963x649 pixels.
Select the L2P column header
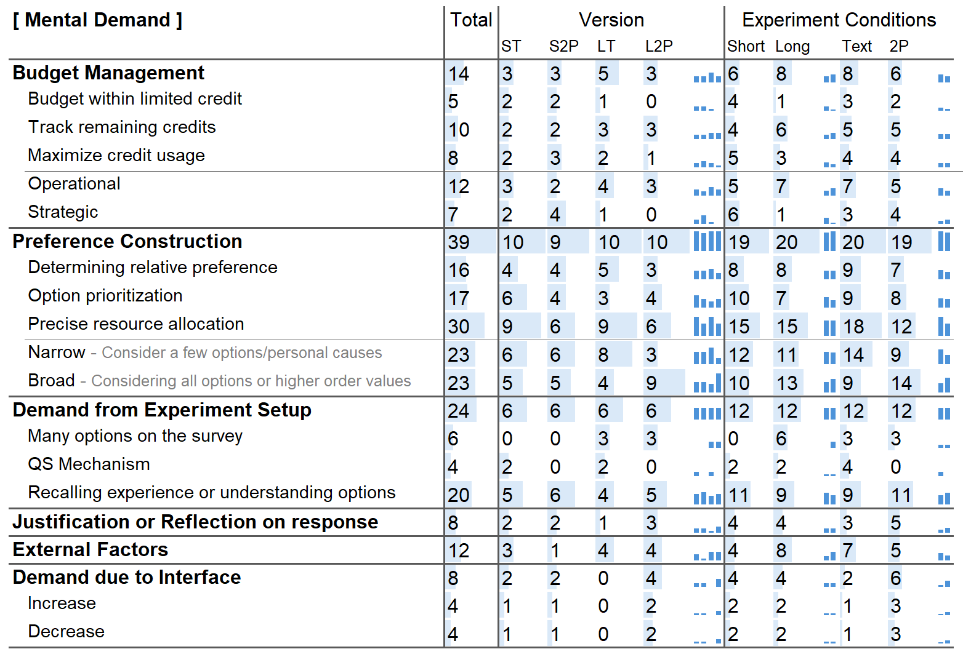tap(659, 46)
